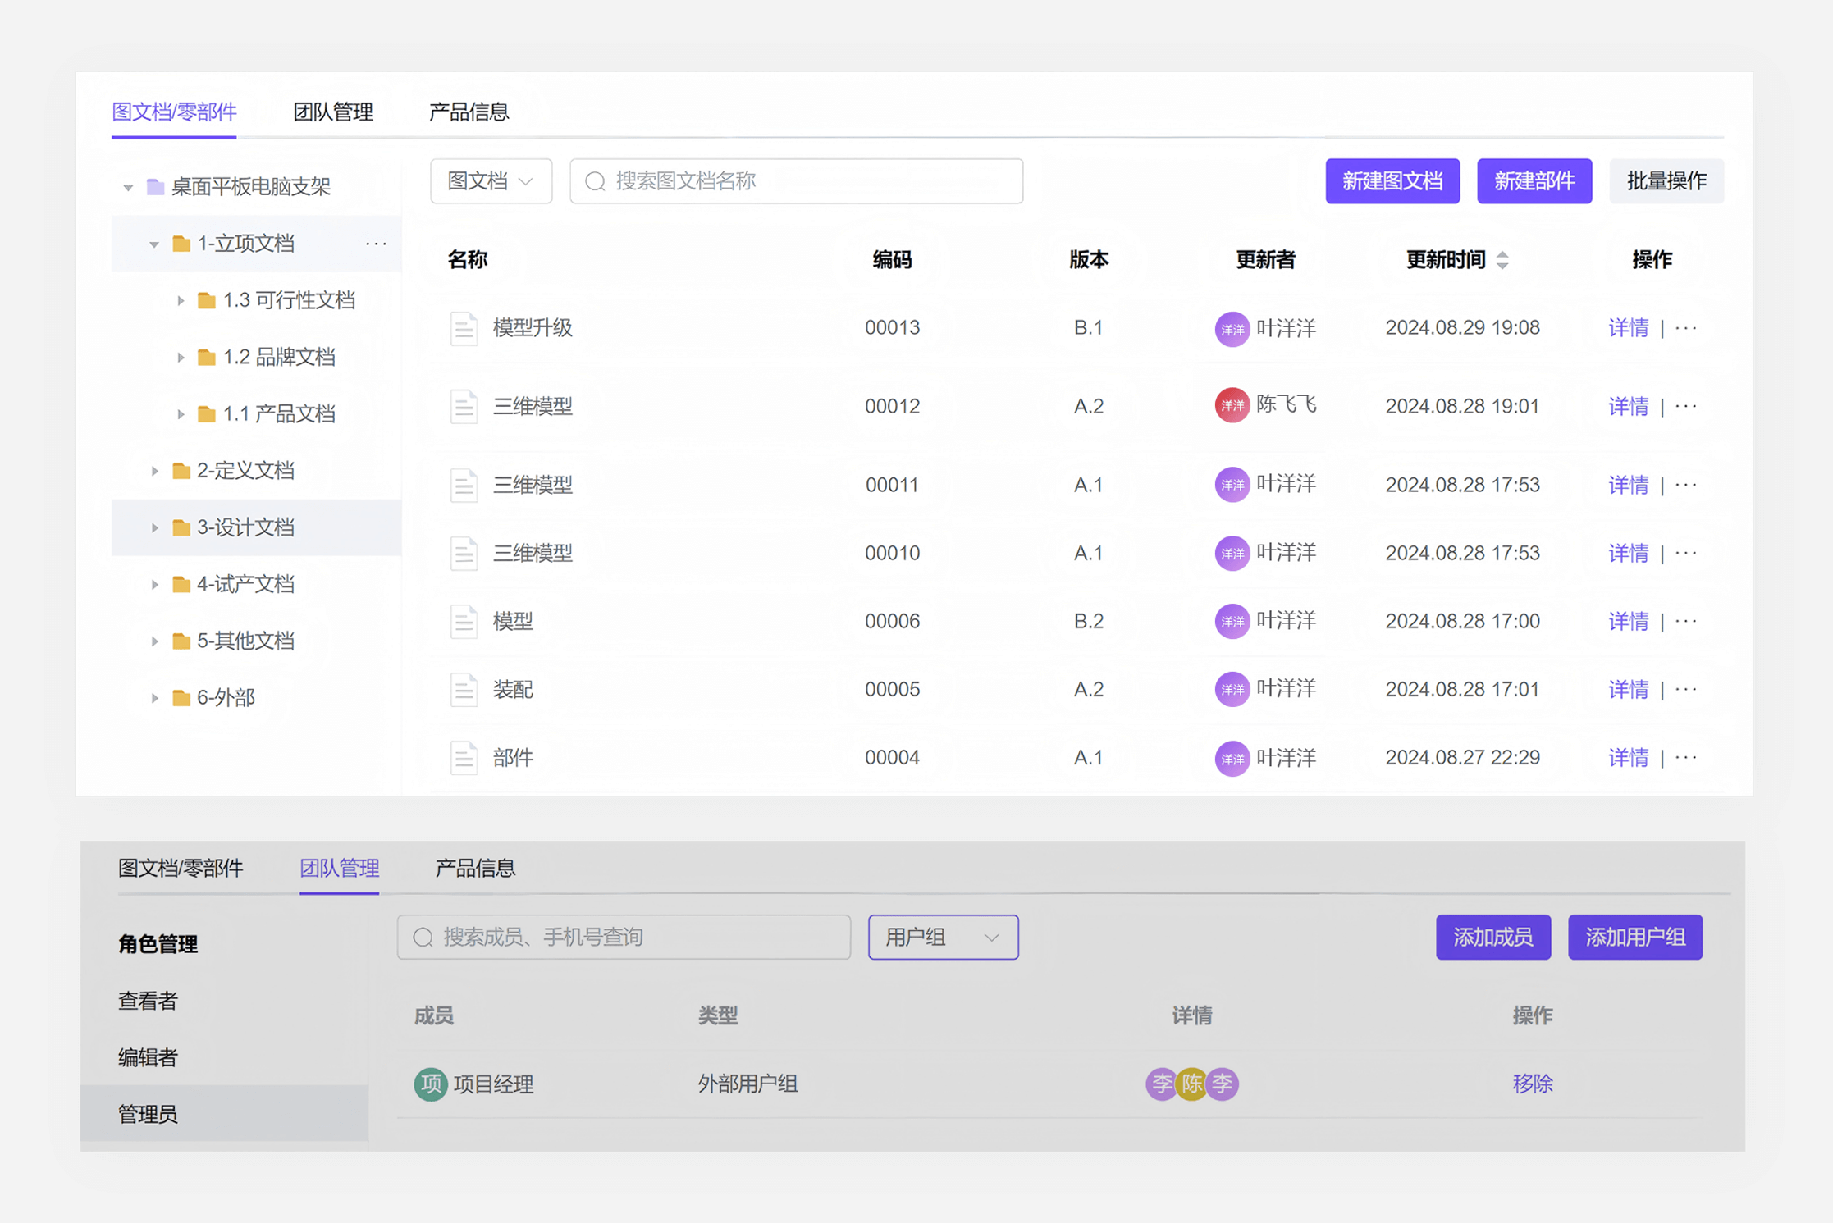Click the document icon beside 模型升级
This screenshot has width=1833, height=1223.
[x=464, y=328]
